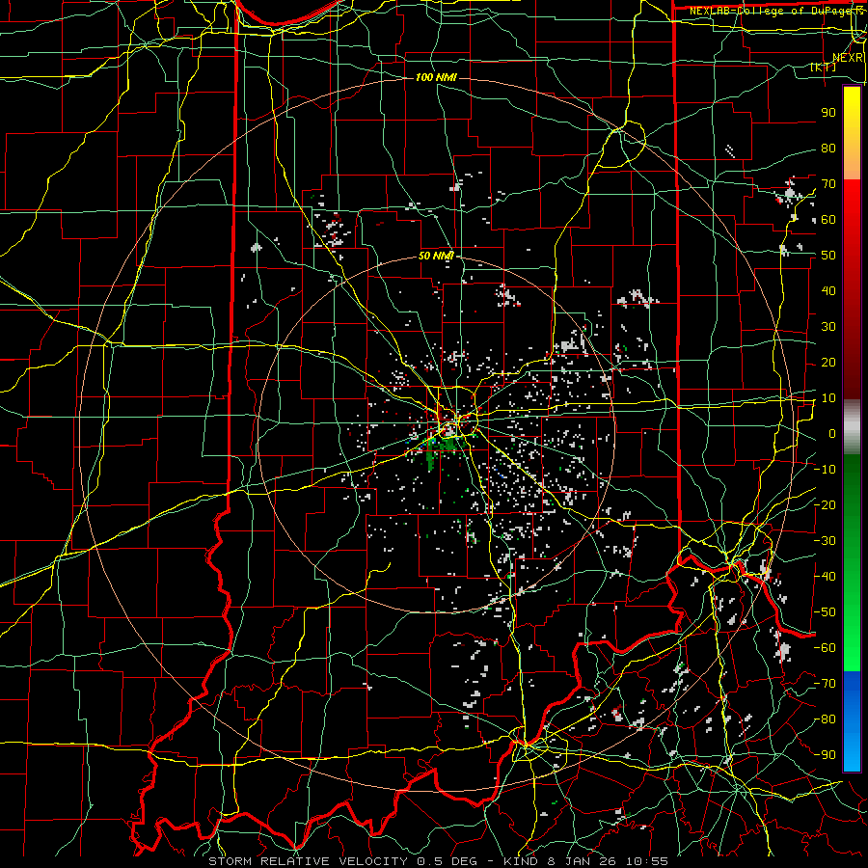The image size is (868, 868).
Task: Click the 30 knot scale label
Action: point(828,327)
